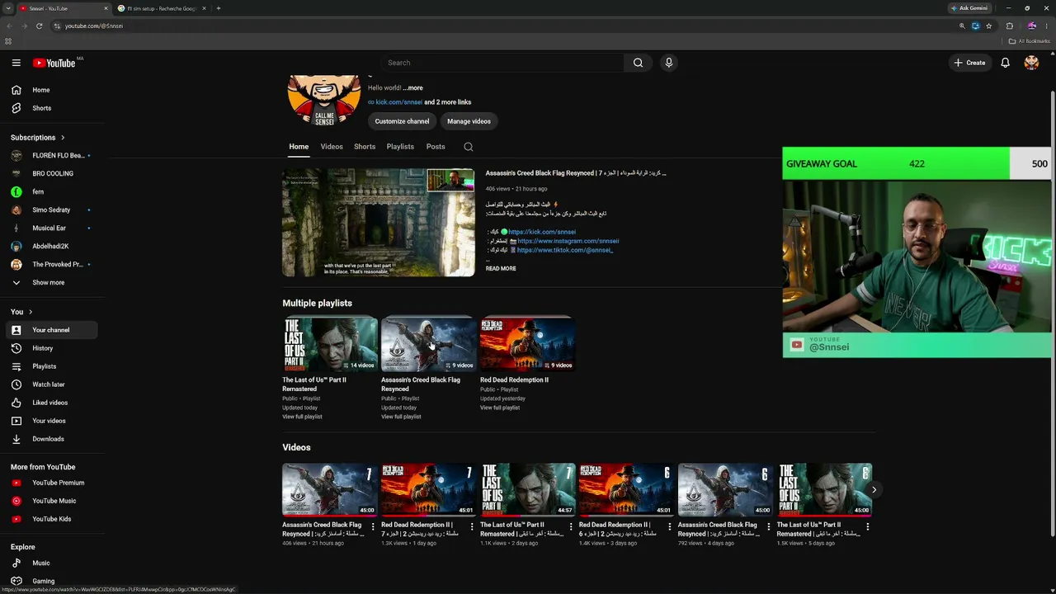The image size is (1056, 594).
Task: Open the notifications bell
Action: click(x=1005, y=63)
